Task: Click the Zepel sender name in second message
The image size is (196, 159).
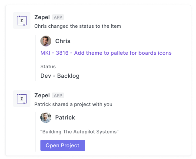Action: 42,96
